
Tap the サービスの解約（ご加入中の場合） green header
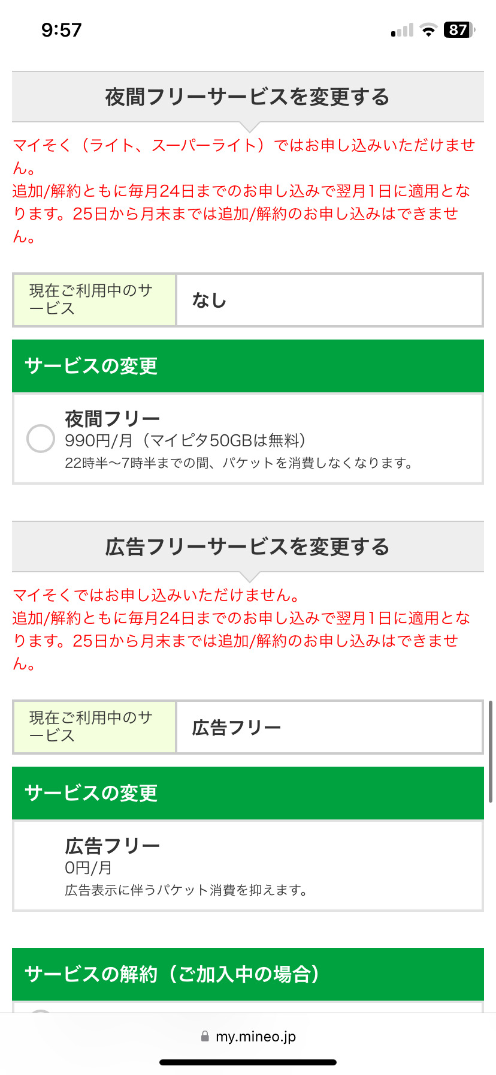[x=247, y=974]
